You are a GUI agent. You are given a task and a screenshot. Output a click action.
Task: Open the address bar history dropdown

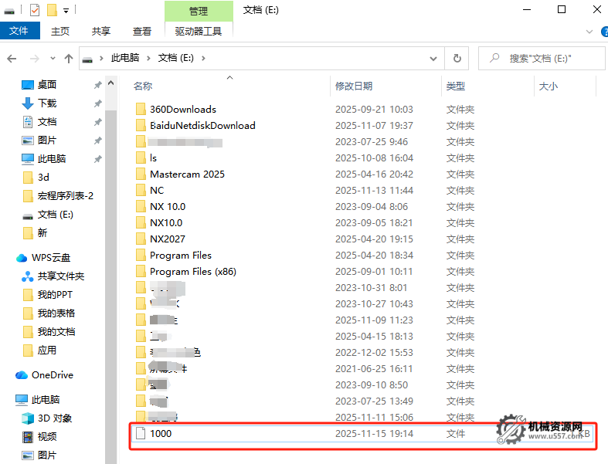pyautogui.click(x=433, y=59)
